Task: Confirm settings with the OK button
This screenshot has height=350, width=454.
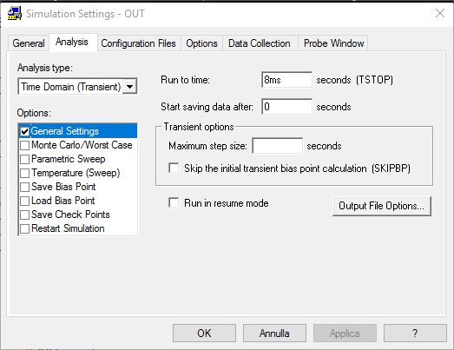Action: pyautogui.click(x=204, y=333)
